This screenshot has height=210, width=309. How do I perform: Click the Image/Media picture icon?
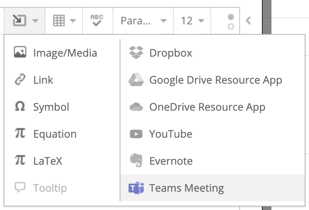point(20,53)
